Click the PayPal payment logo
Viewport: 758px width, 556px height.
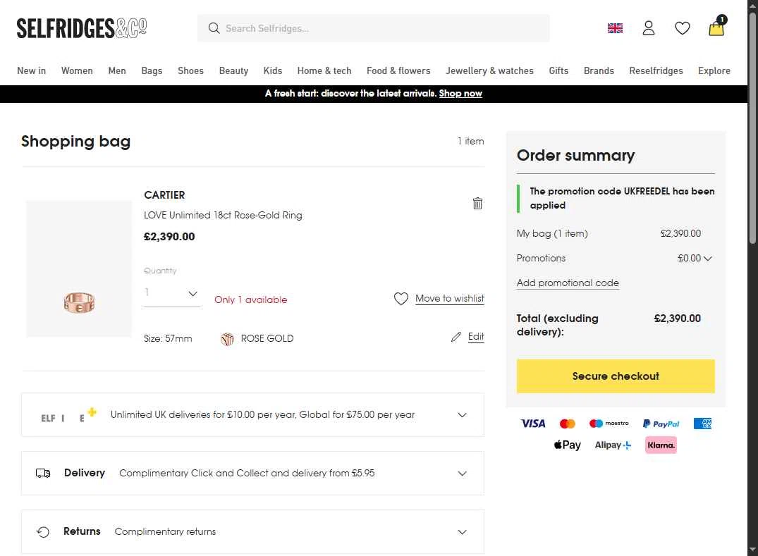click(661, 424)
